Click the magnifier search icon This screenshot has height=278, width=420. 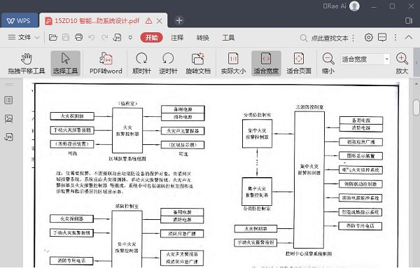(x=304, y=38)
